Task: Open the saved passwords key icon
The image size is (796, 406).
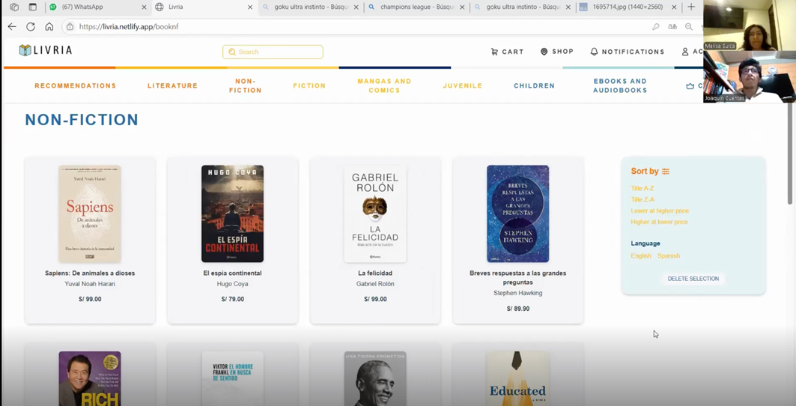Action: pos(656,26)
